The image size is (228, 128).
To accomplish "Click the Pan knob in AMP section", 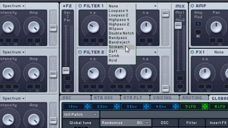I will [x=216, y=27].
